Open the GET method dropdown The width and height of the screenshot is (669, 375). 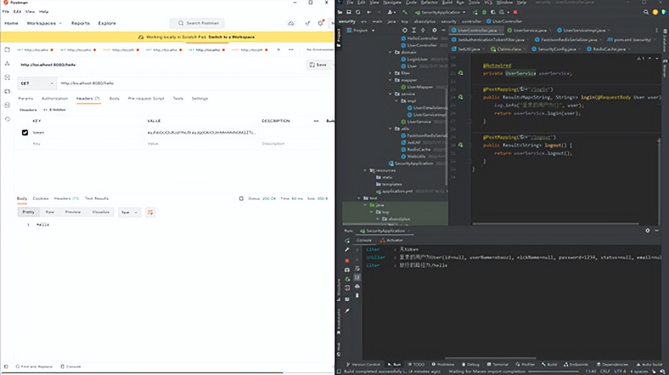pyautogui.click(x=36, y=83)
